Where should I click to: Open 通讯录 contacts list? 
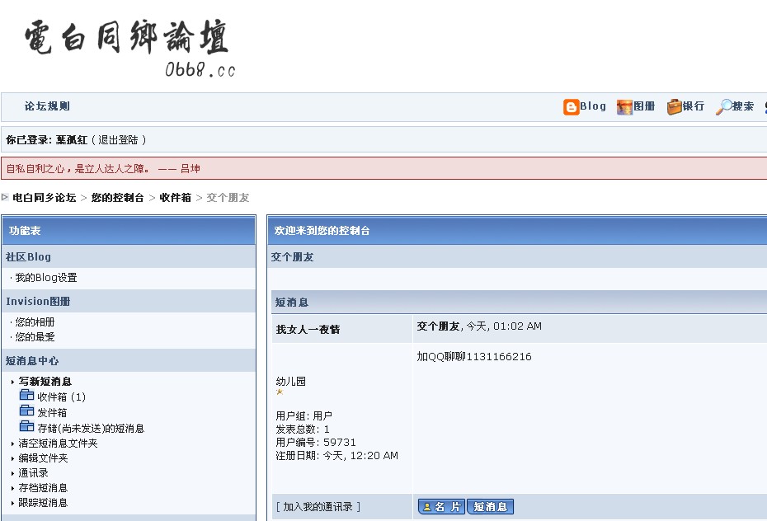pos(33,473)
